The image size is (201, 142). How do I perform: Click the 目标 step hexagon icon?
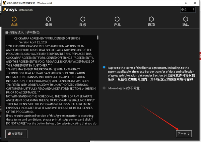[x=83, y=19]
